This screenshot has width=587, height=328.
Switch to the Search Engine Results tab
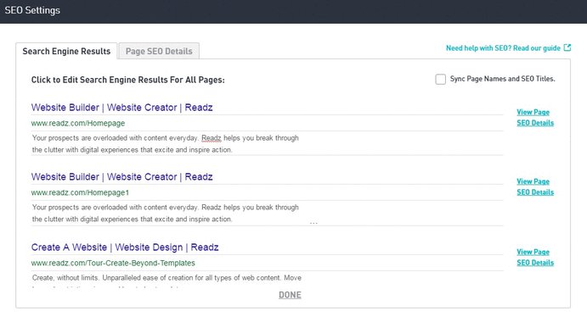(x=66, y=51)
